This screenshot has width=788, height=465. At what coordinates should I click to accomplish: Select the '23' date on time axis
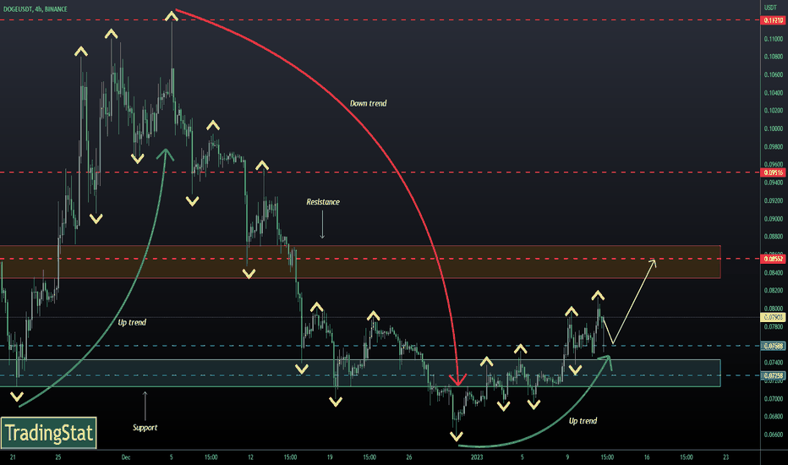(725, 457)
